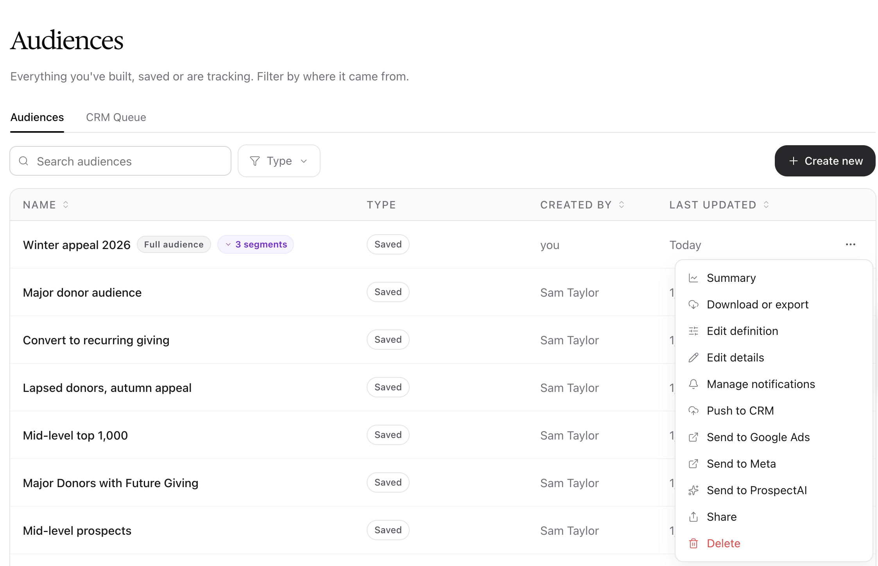This screenshot has width=878, height=566.
Task: Select the Audiences tab
Action: (x=37, y=117)
